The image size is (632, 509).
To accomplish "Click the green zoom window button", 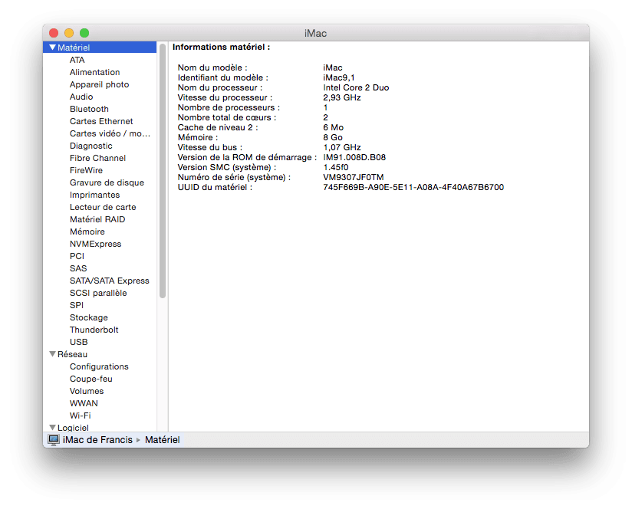I will pyautogui.click(x=84, y=33).
